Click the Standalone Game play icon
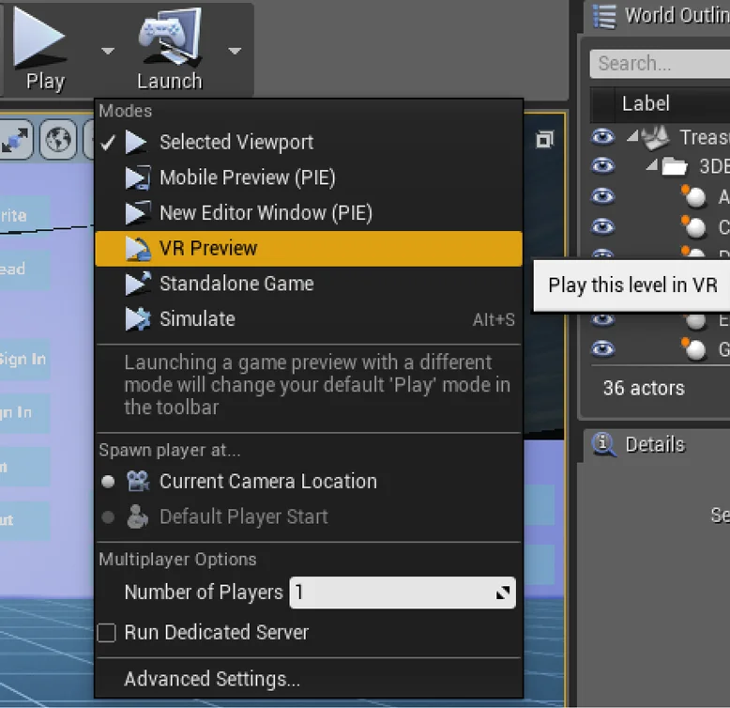The height and width of the screenshot is (708, 730). 138,284
